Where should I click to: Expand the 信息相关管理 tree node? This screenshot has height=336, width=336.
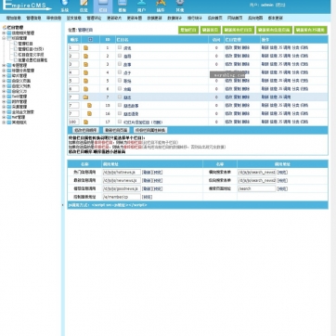pos(4,32)
